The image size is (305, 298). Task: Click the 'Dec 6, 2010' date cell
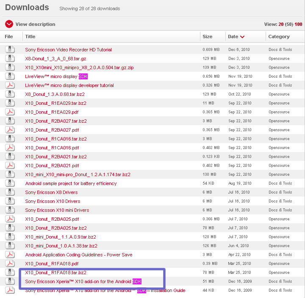pos(239,50)
